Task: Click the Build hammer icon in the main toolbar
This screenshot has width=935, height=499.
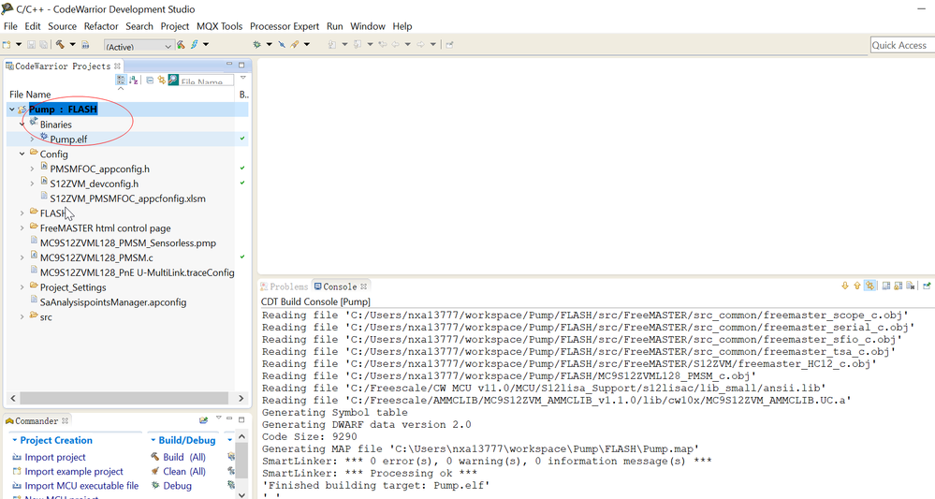Action: click(x=60, y=44)
